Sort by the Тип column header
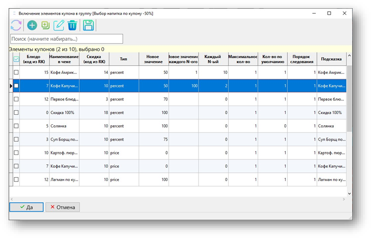Screen dimensions: 371x238 coord(123,59)
